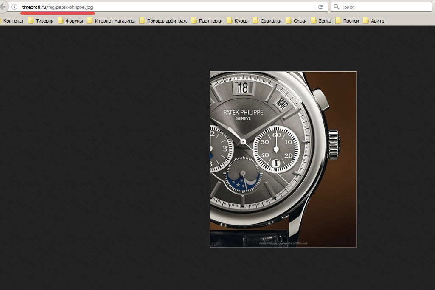Viewport: 435px width, 290px height.
Task: Open the Смски bookmarks folder
Action: coord(296,21)
